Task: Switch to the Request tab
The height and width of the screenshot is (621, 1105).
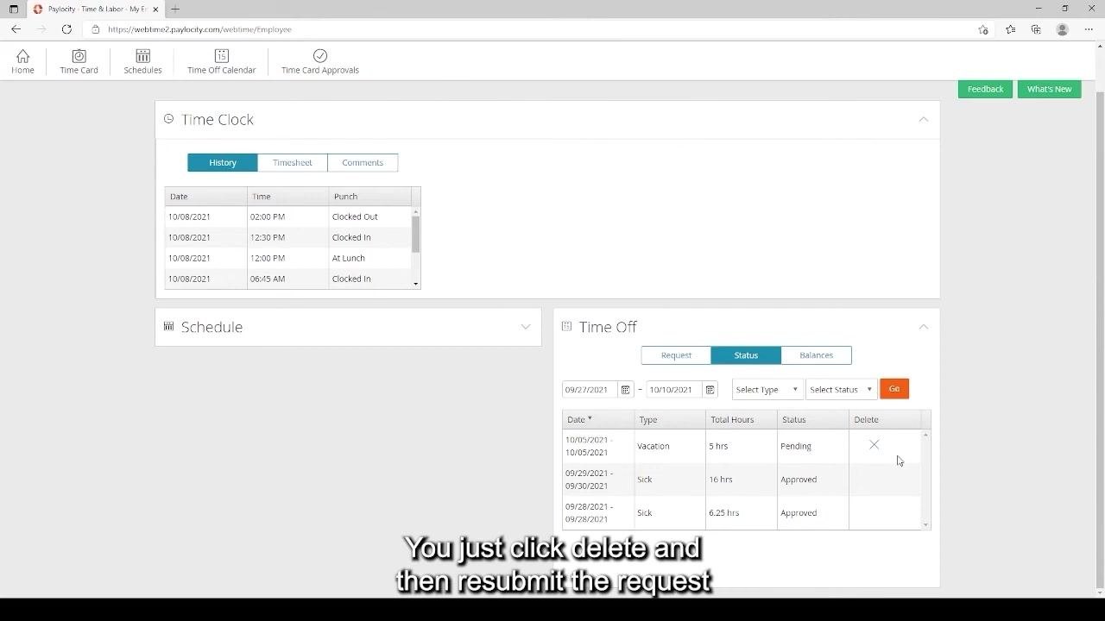Action: (676, 355)
